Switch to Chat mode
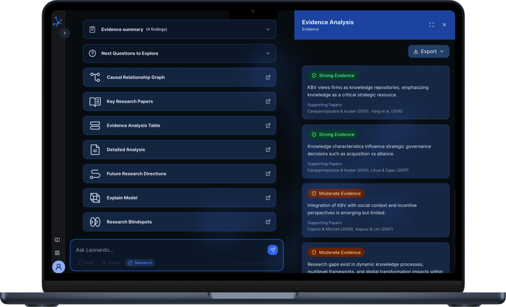 (86, 263)
